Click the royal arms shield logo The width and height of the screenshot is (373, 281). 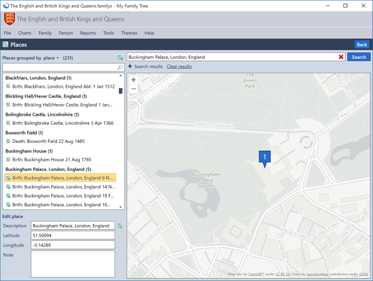point(10,19)
